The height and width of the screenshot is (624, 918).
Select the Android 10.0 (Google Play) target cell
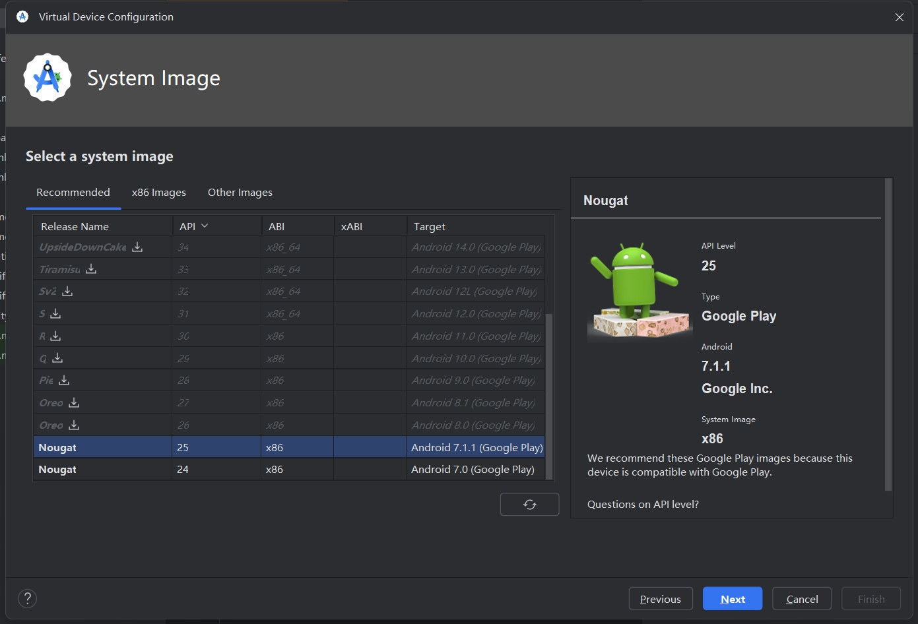coord(476,358)
